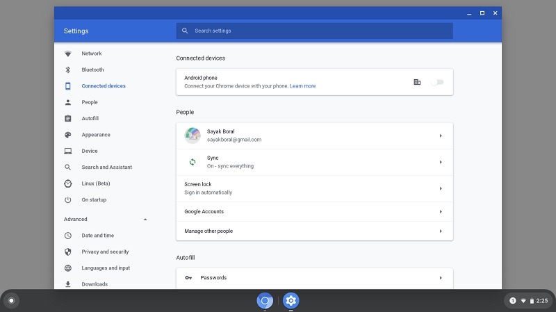This screenshot has width=556, height=312.
Task: Click the Sync label text
Action: click(x=213, y=158)
